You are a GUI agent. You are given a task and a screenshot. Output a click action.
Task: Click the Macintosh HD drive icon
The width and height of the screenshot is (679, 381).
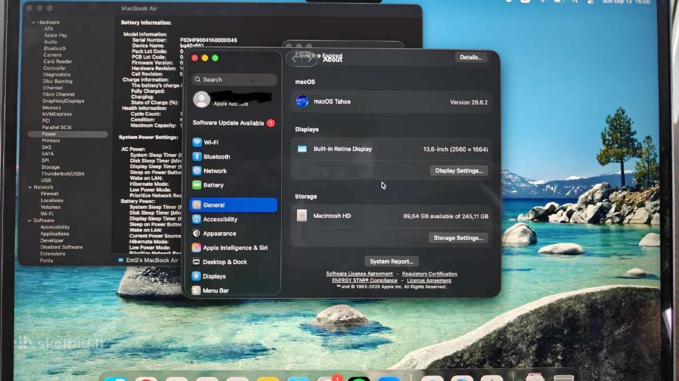302,216
